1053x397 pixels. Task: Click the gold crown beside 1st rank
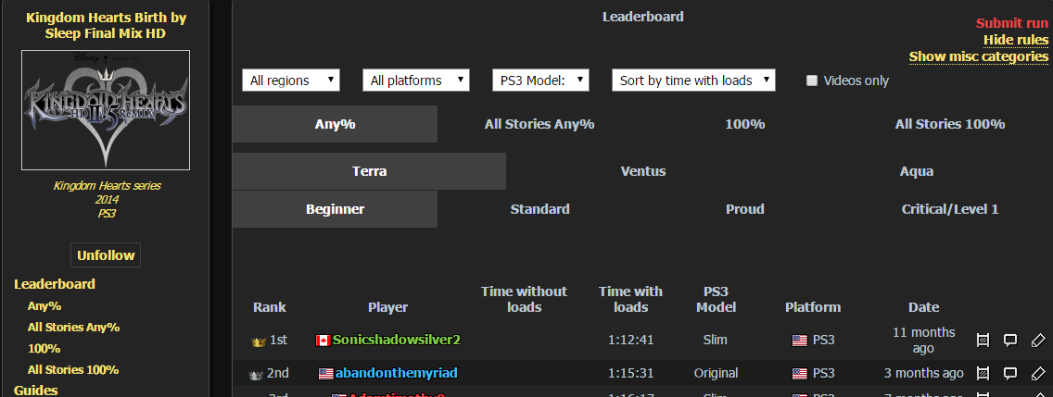click(259, 341)
